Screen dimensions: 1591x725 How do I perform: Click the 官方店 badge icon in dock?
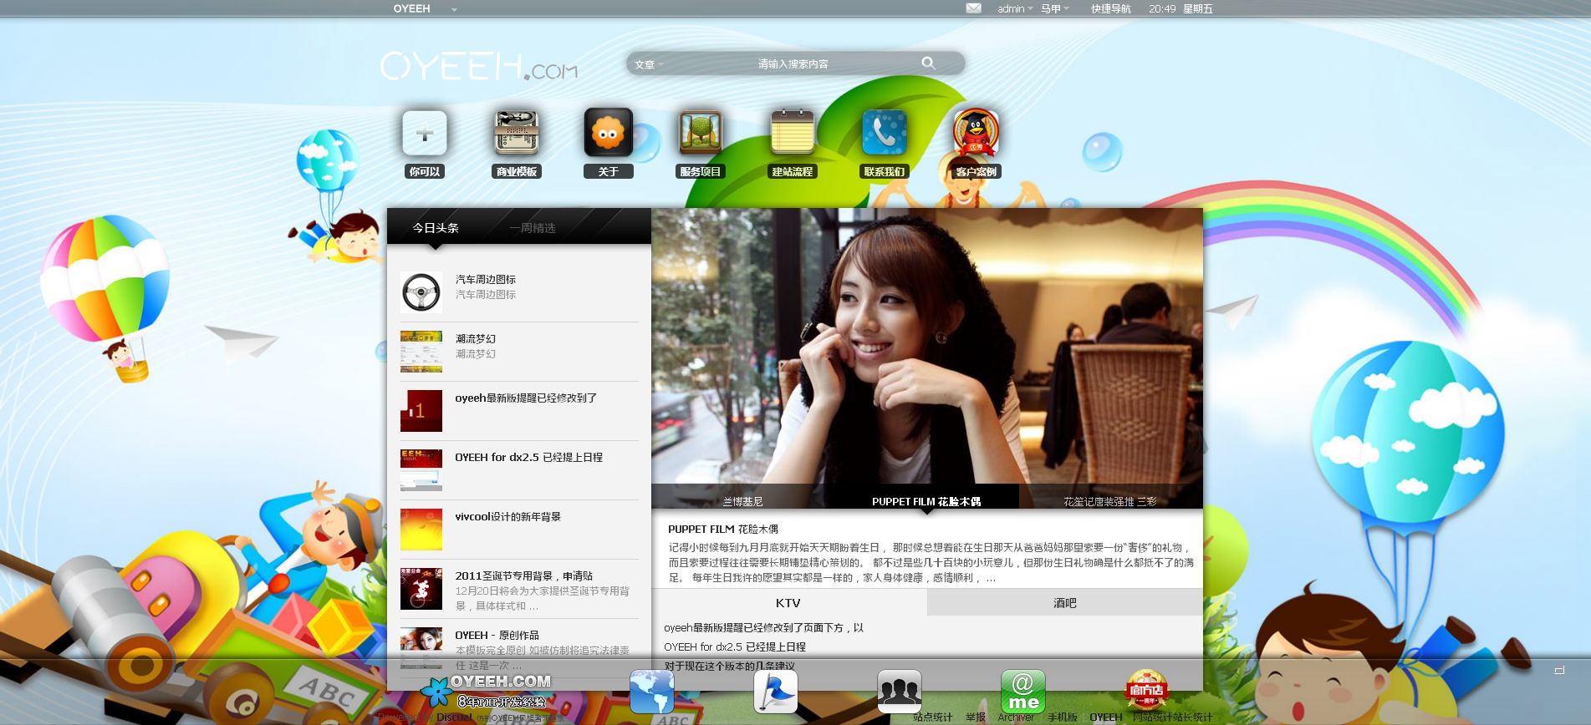[x=1146, y=692]
